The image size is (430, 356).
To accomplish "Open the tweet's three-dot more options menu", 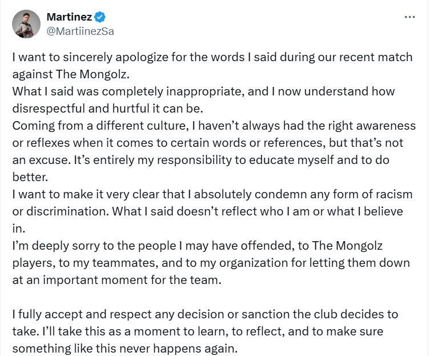I will (x=409, y=17).
